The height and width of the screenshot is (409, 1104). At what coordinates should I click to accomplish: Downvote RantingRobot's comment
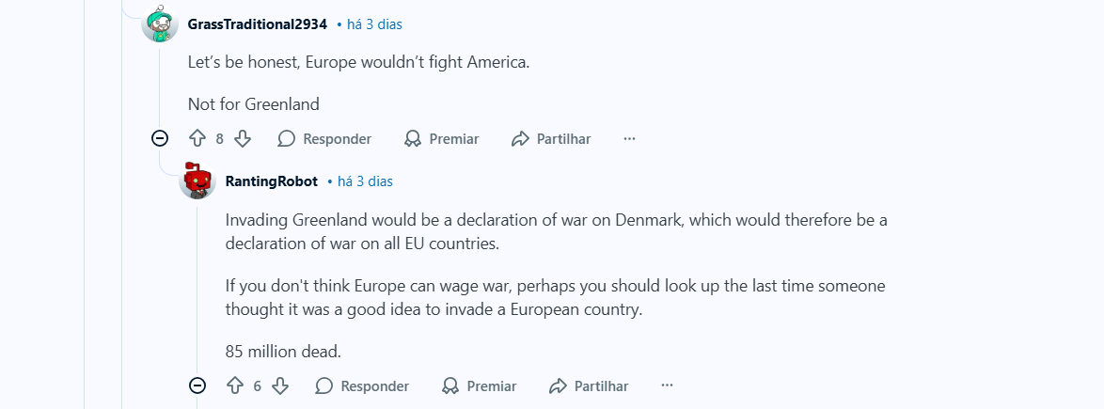pyautogui.click(x=280, y=385)
